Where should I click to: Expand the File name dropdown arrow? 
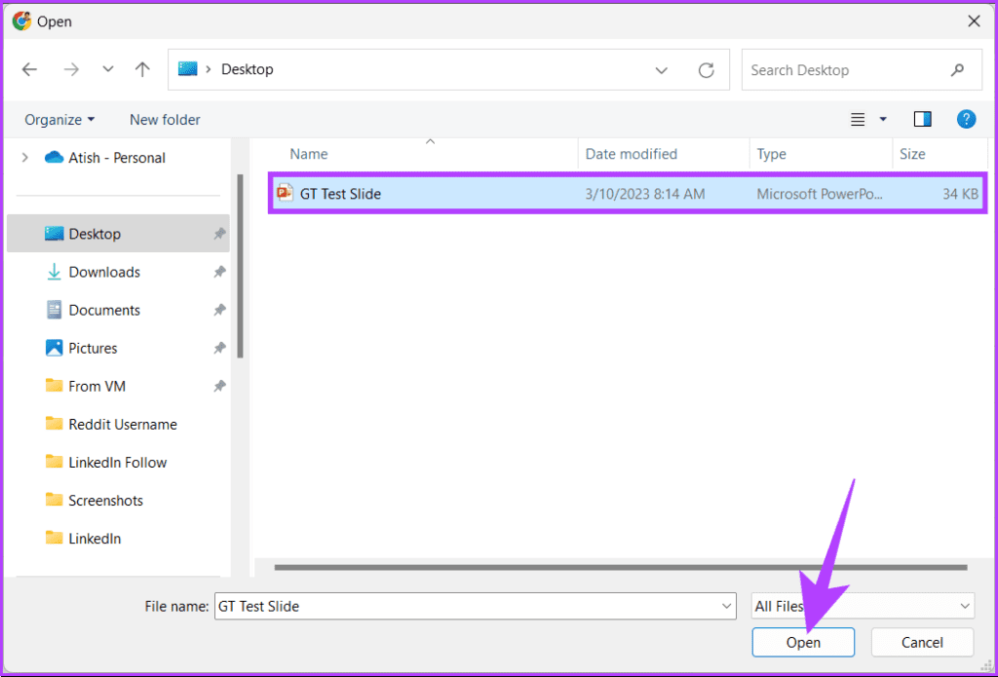[x=726, y=606]
